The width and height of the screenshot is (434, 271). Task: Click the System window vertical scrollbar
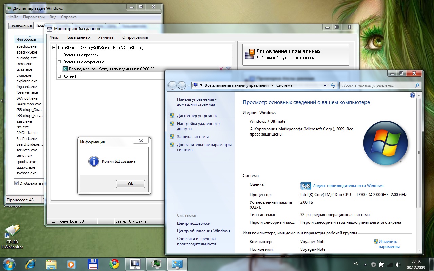coord(419,173)
